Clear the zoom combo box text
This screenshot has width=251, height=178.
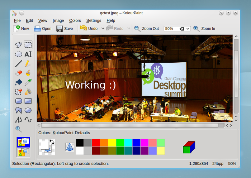pos(182,29)
